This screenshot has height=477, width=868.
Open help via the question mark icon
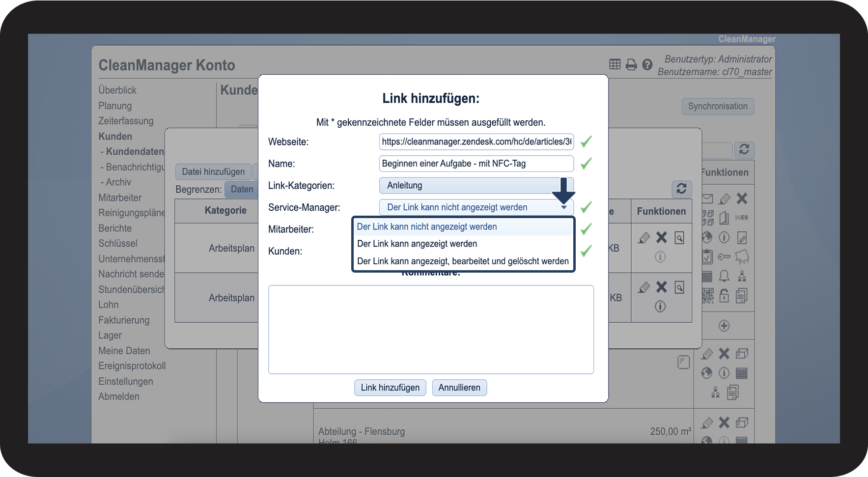tap(647, 64)
